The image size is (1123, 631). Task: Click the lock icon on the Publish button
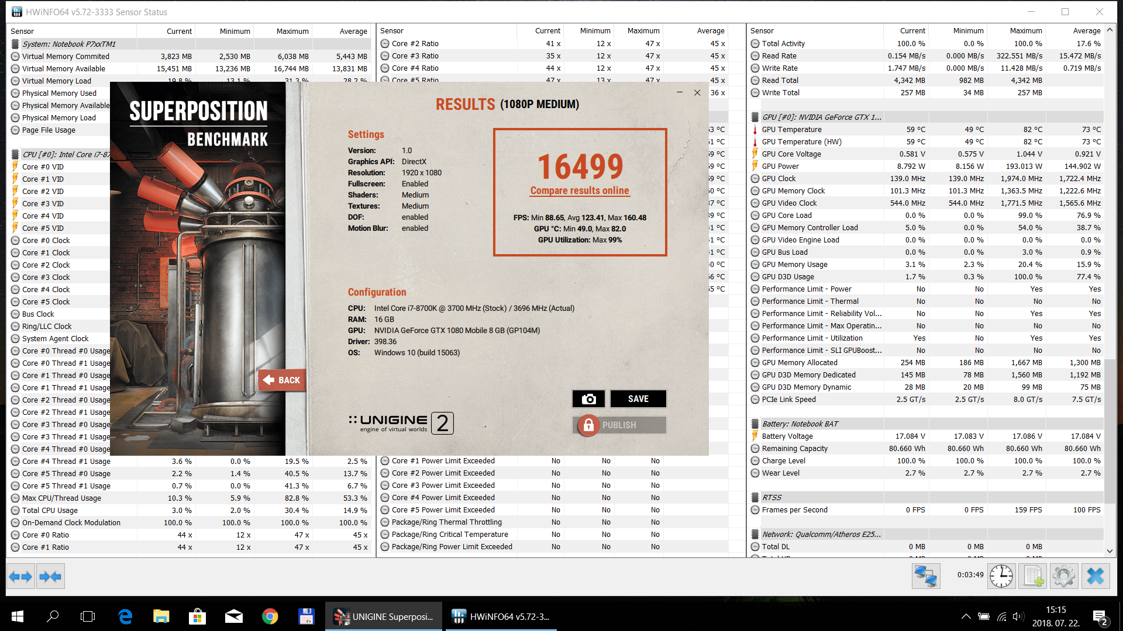(x=588, y=425)
